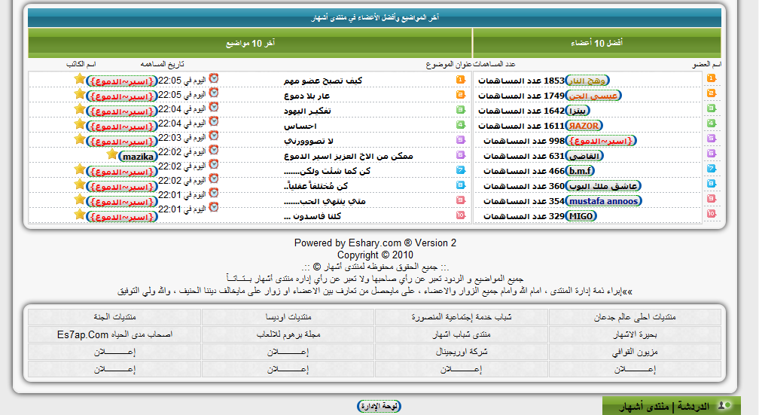Click rank 7 badge beside b.m.f member
This screenshot has height=415, width=759.
click(711, 169)
